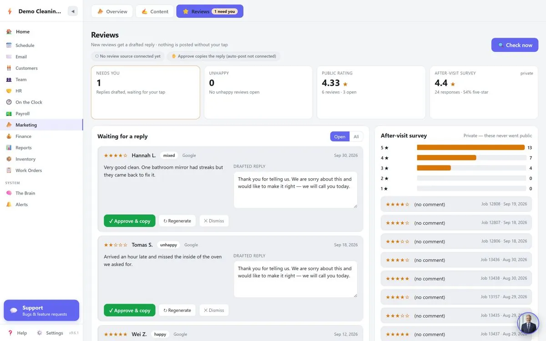Click the Marketing megaphone icon in sidebar

pos(9,125)
